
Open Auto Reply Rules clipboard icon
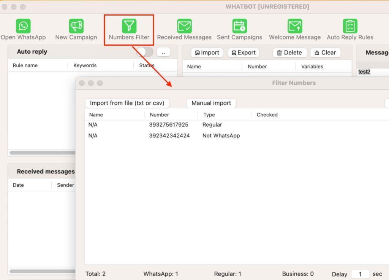point(350,26)
